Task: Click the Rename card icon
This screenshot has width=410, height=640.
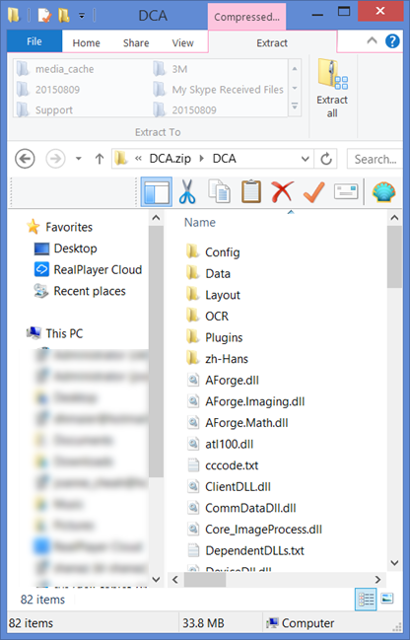Action: (346, 191)
